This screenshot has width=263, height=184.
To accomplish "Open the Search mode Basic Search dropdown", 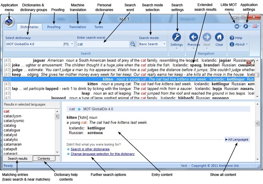I will 152,44.
